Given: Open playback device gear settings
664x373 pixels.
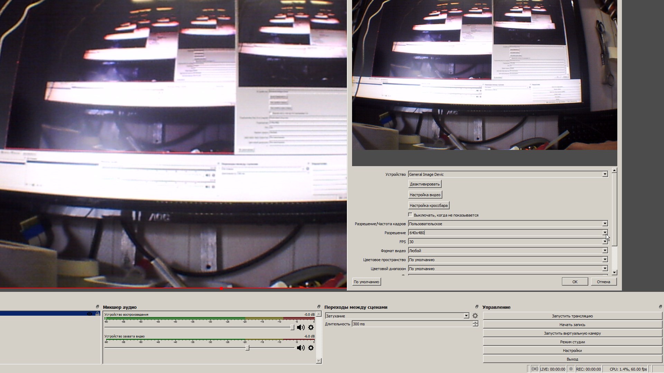Looking at the screenshot, I should click(x=311, y=327).
